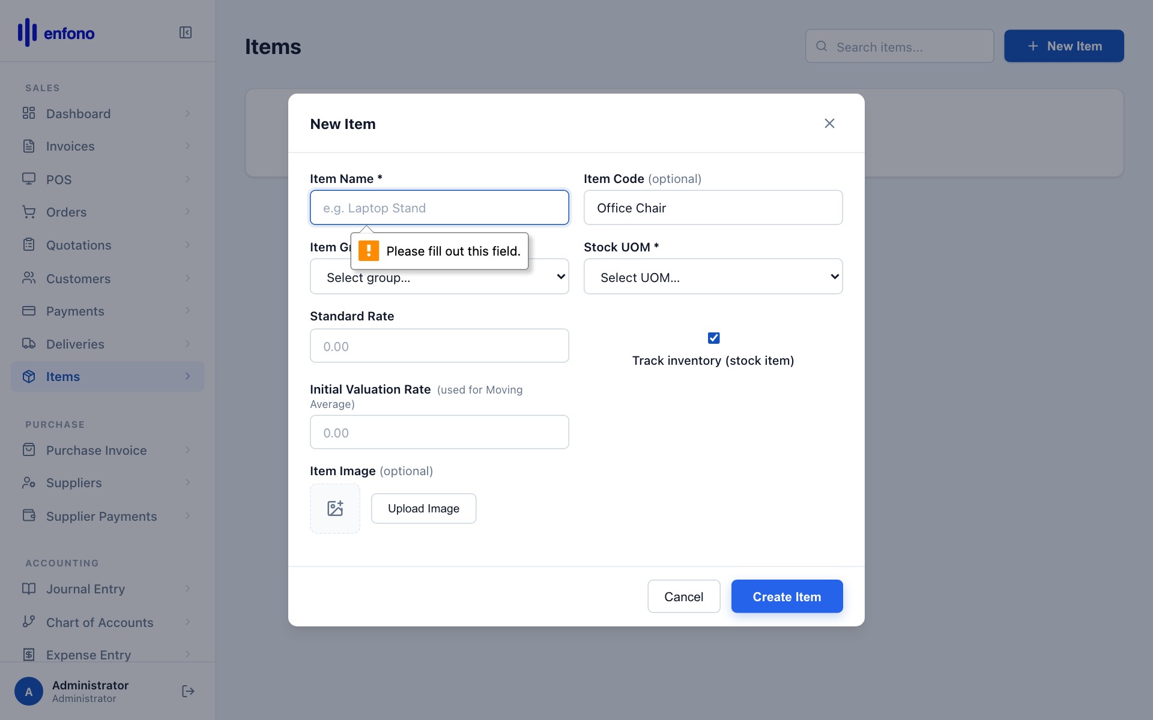Click the Create Item button

coord(787,596)
